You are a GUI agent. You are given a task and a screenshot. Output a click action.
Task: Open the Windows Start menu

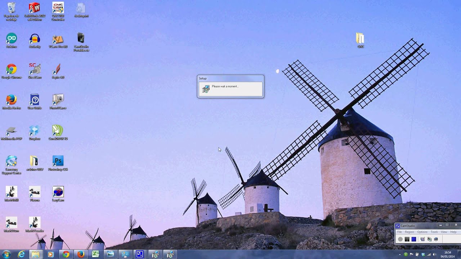click(x=6, y=254)
